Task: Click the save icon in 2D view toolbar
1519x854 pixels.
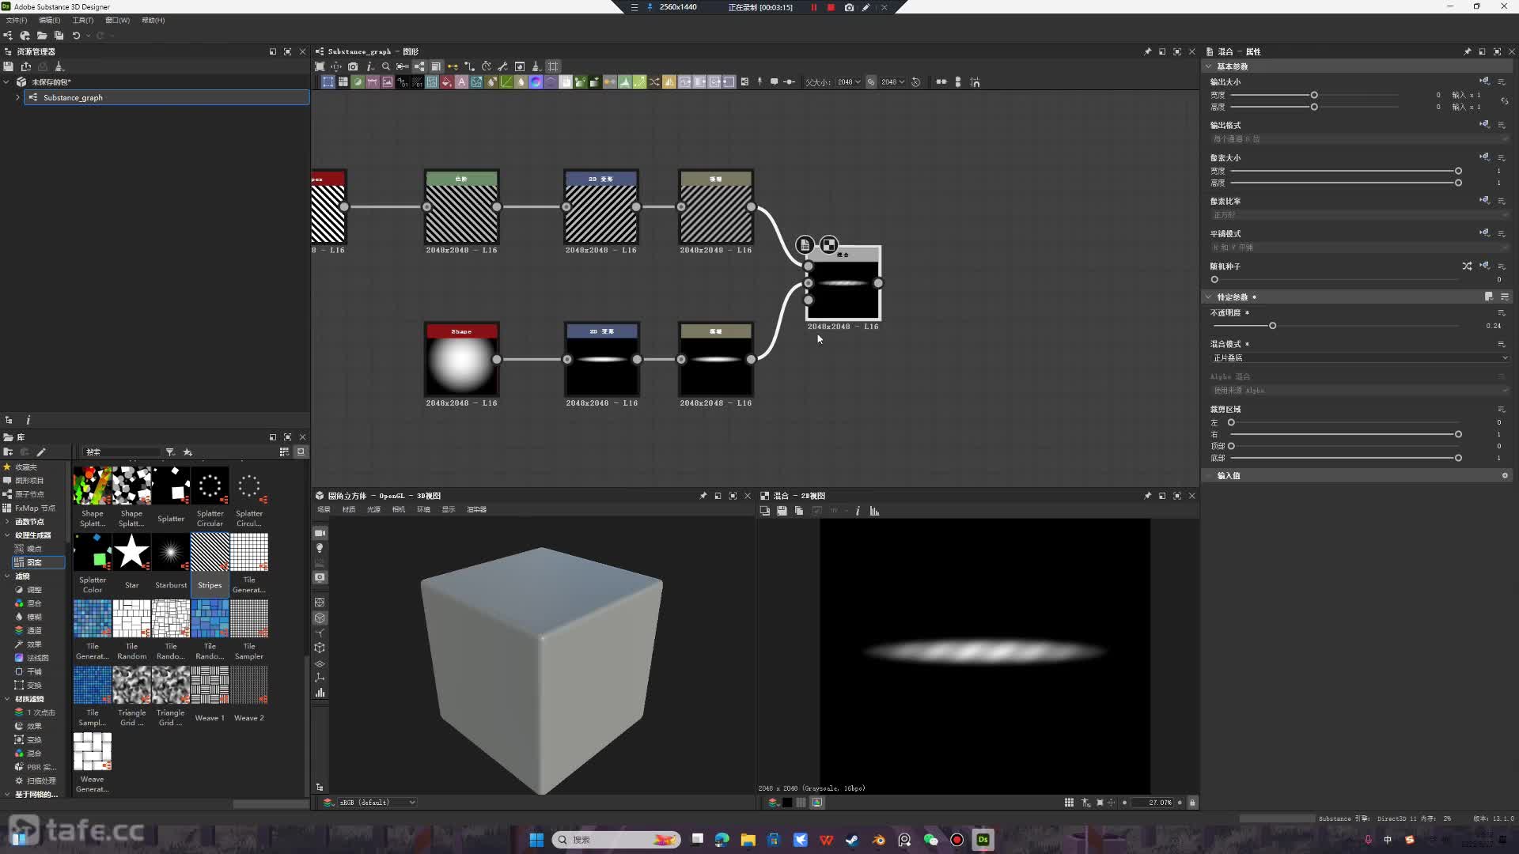Action: click(x=782, y=511)
